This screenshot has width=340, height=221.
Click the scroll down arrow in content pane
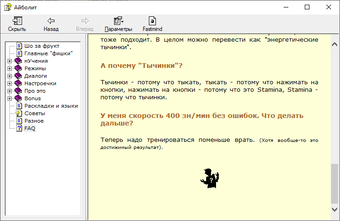click(335, 209)
